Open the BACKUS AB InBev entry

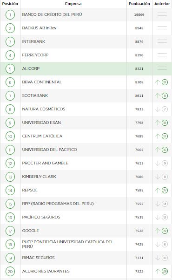click(39, 28)
